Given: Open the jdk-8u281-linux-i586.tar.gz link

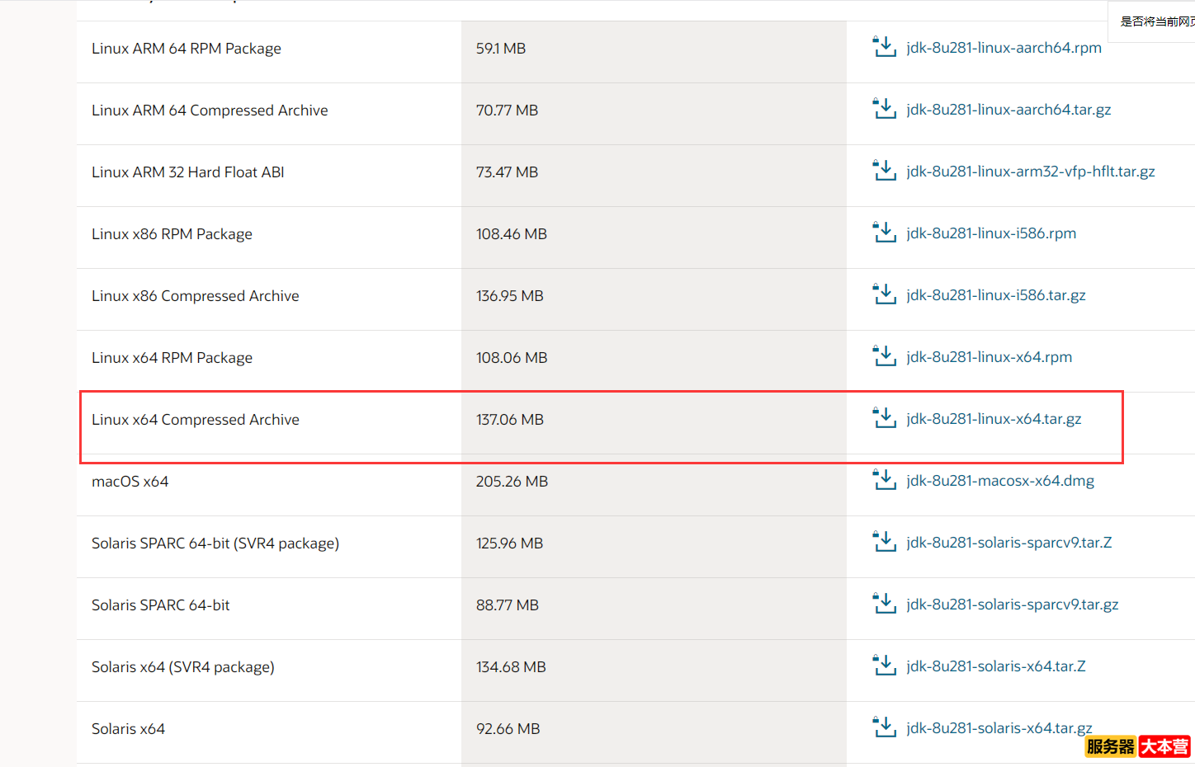Looking at the screenshot, I should [996, 295].
